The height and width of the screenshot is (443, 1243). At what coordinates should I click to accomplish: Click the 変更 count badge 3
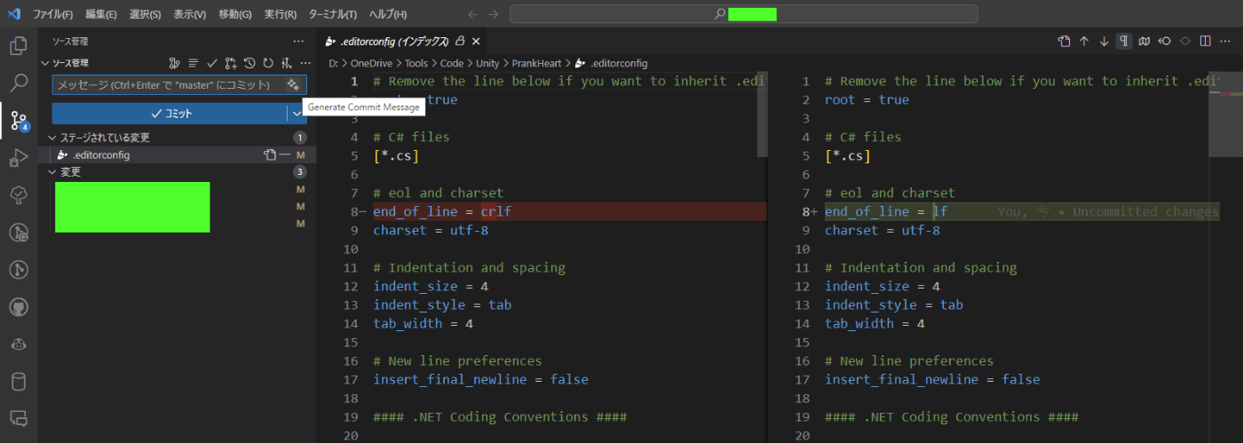tap(300, 172)
